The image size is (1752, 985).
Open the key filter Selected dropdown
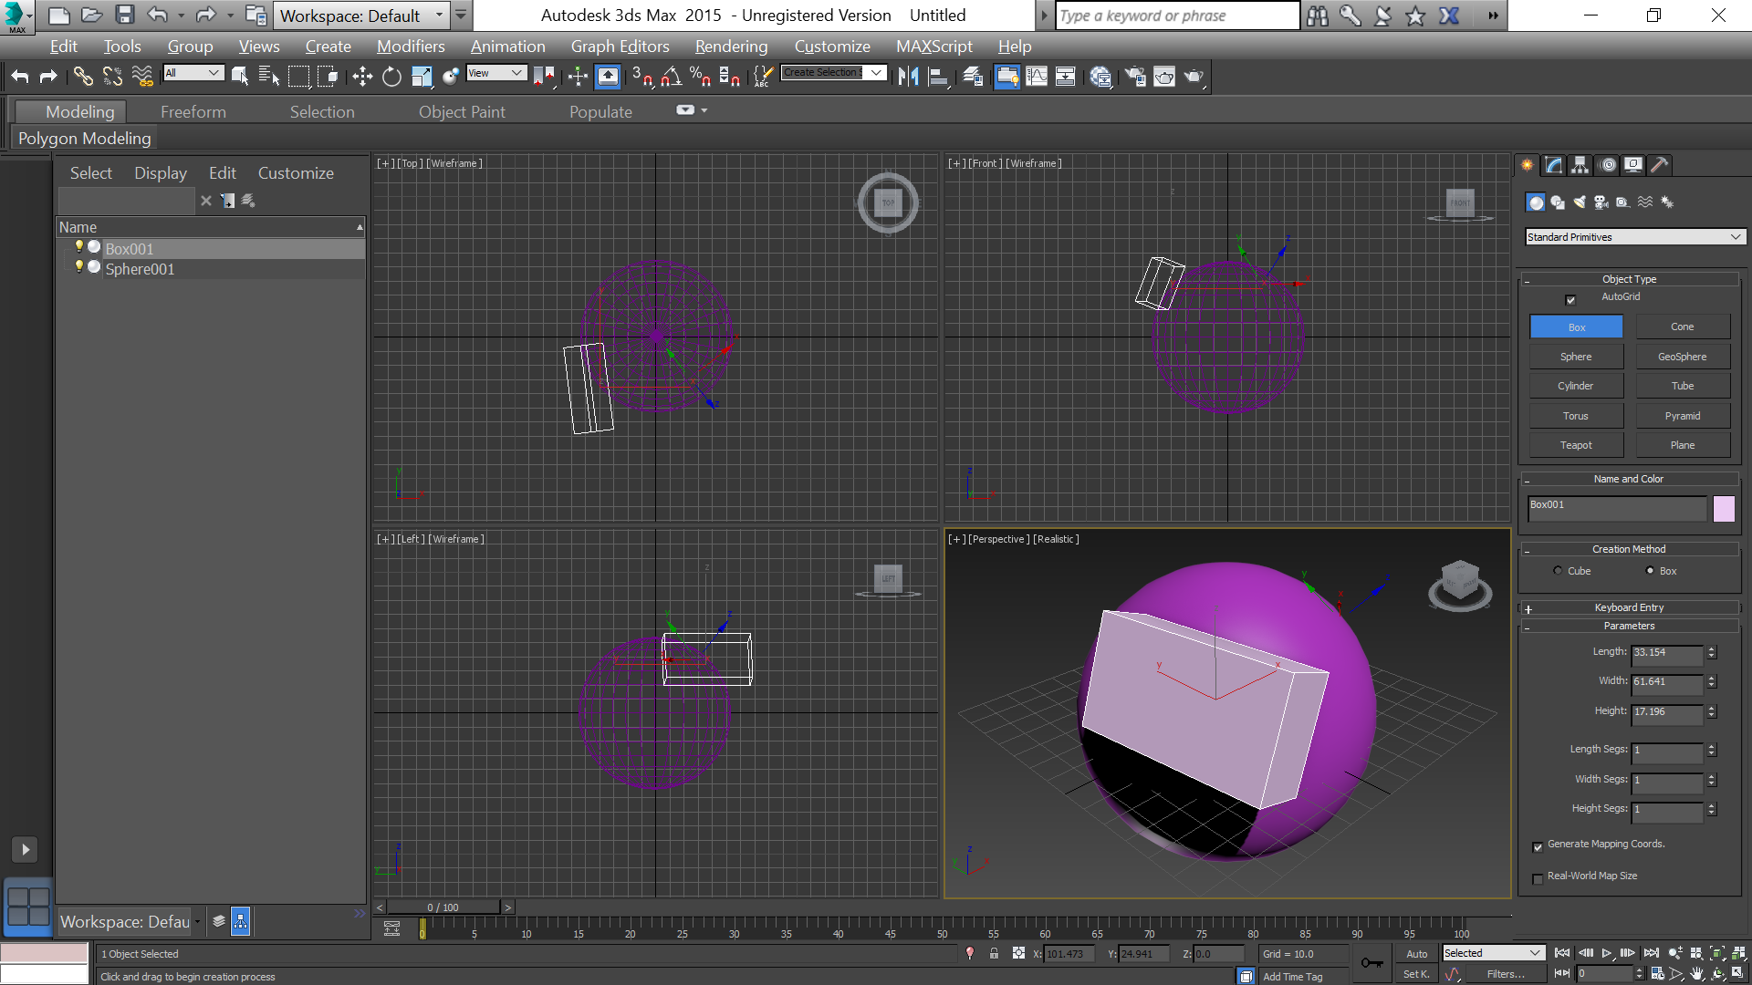tap(1493, 953)
